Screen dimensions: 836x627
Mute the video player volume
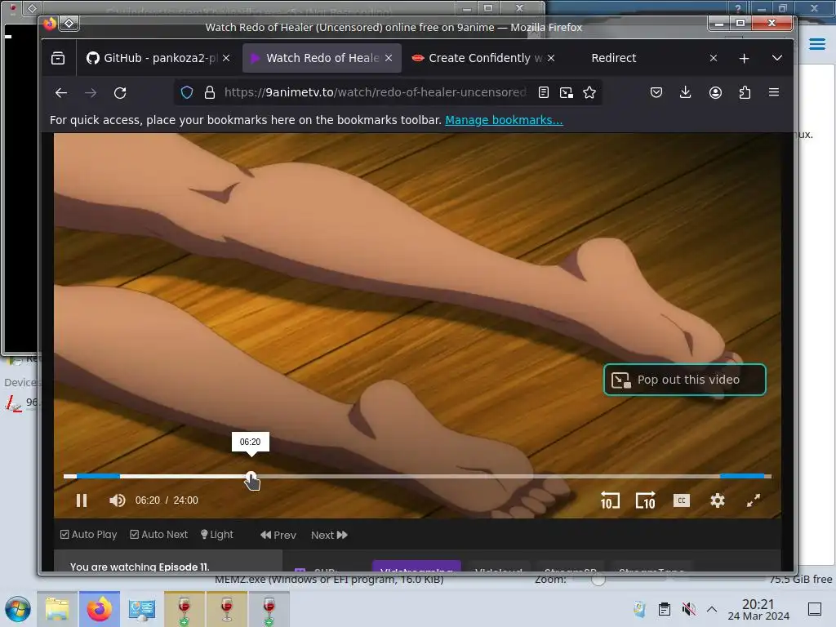[117, 500]
